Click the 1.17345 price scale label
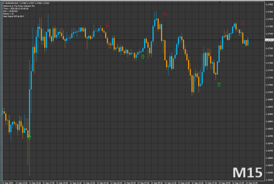274x184 pixels. [x=269, y=34]
